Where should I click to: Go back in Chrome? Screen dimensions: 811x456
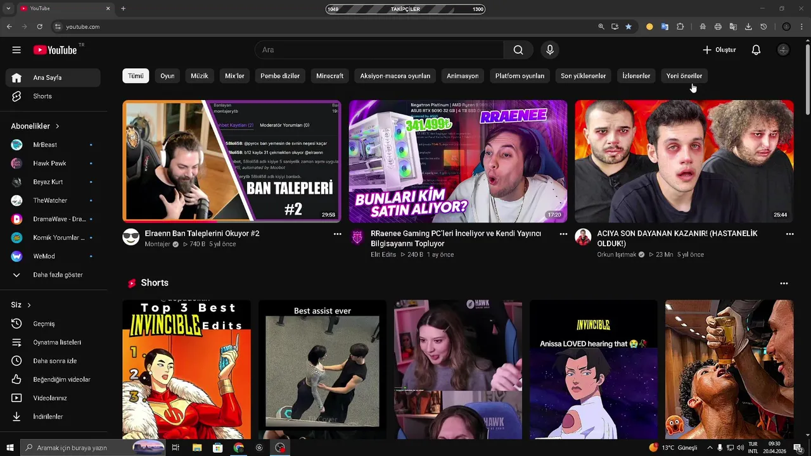tap(9, 27)
